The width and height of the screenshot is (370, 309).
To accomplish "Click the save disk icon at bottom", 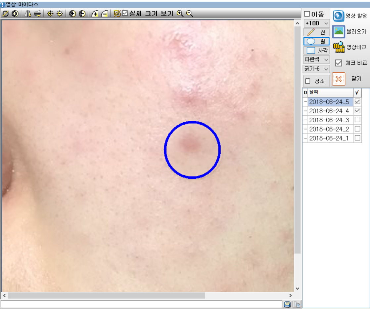I will [x=287, y=304].
